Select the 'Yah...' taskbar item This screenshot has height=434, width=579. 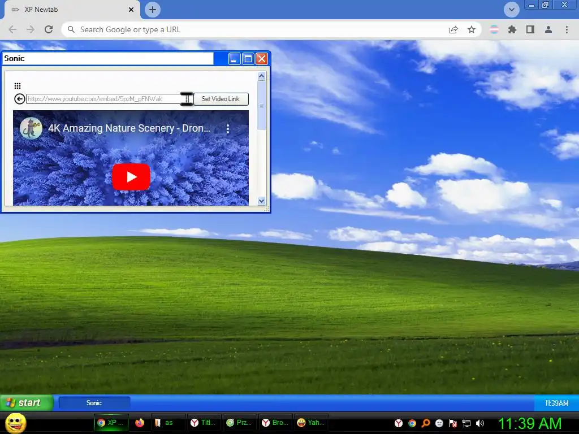coord(312,423)
